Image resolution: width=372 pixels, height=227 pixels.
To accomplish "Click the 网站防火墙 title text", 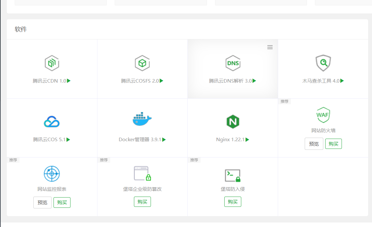I will coord(323,131).
